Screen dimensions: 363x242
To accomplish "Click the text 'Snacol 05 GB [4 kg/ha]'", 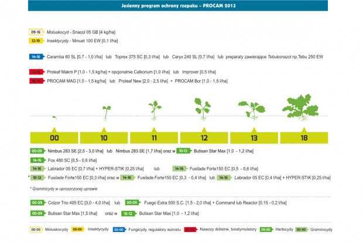I will coord(94,32).
